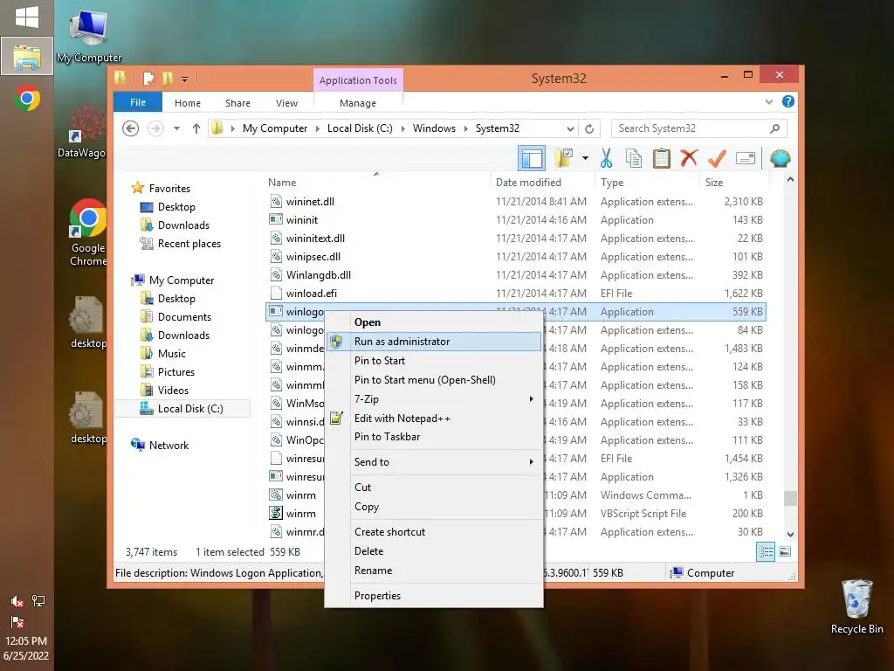Select Music folder in navigation pane

(x=172, y=354)
